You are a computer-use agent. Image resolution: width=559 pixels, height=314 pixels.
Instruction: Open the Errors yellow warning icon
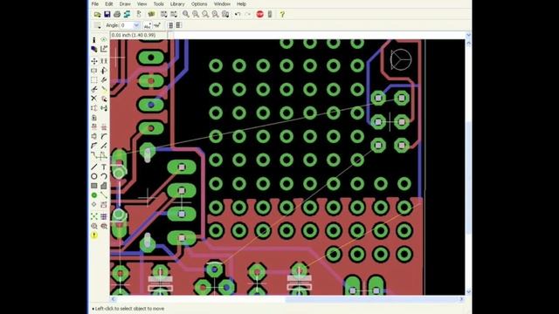[x=94, y=235]
